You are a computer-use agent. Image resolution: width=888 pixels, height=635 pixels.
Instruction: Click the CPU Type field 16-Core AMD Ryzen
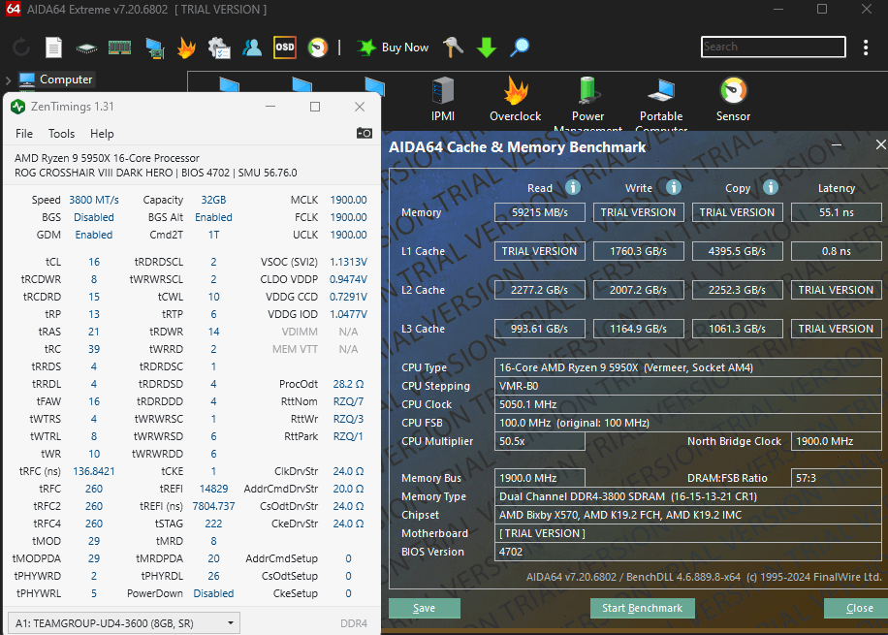pyautogui.click(x=687, y=367)
